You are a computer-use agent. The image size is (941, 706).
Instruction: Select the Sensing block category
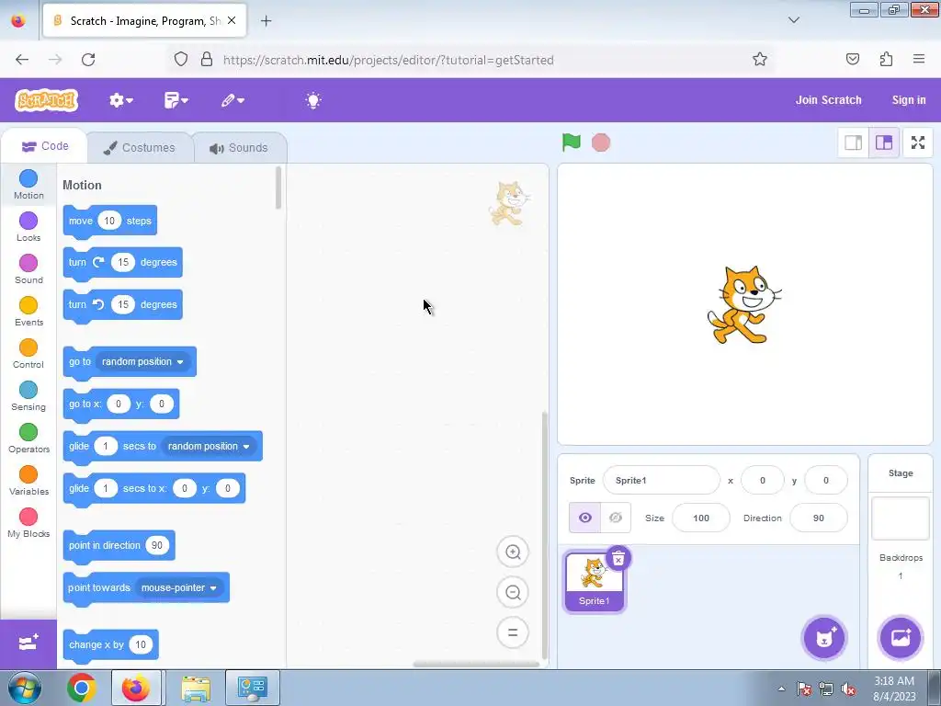pyautogui.click(x=28, y=396)
